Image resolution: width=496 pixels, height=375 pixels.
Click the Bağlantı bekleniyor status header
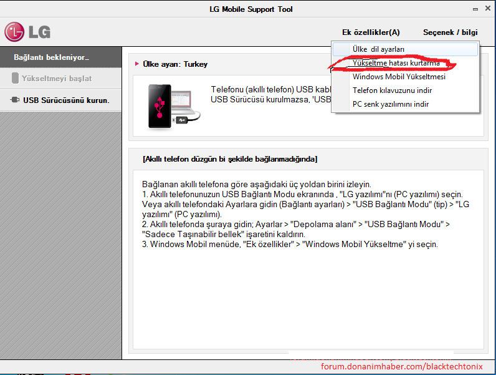[60, 57]
